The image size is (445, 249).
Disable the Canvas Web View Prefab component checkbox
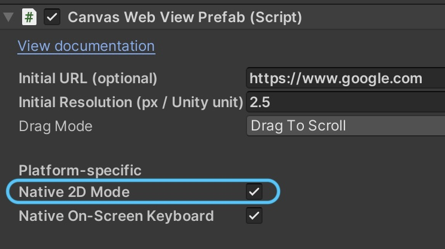coord(53,17)
